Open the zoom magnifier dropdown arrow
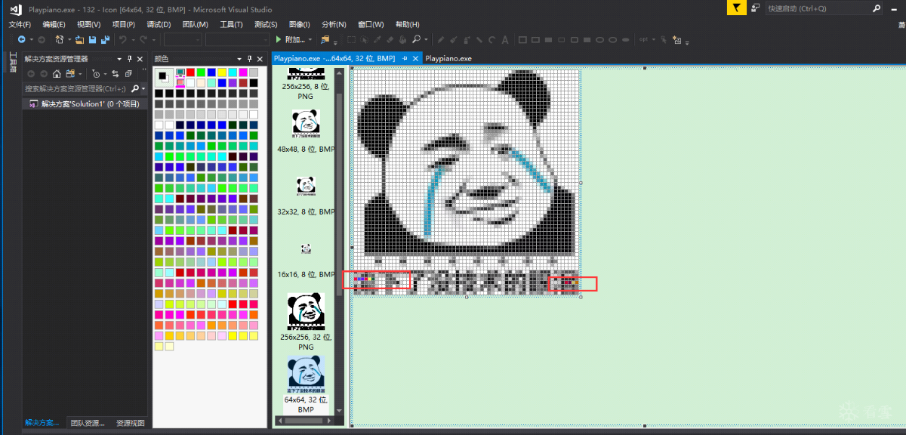This screenshot has height=435, width=906. tap(427, 39)
